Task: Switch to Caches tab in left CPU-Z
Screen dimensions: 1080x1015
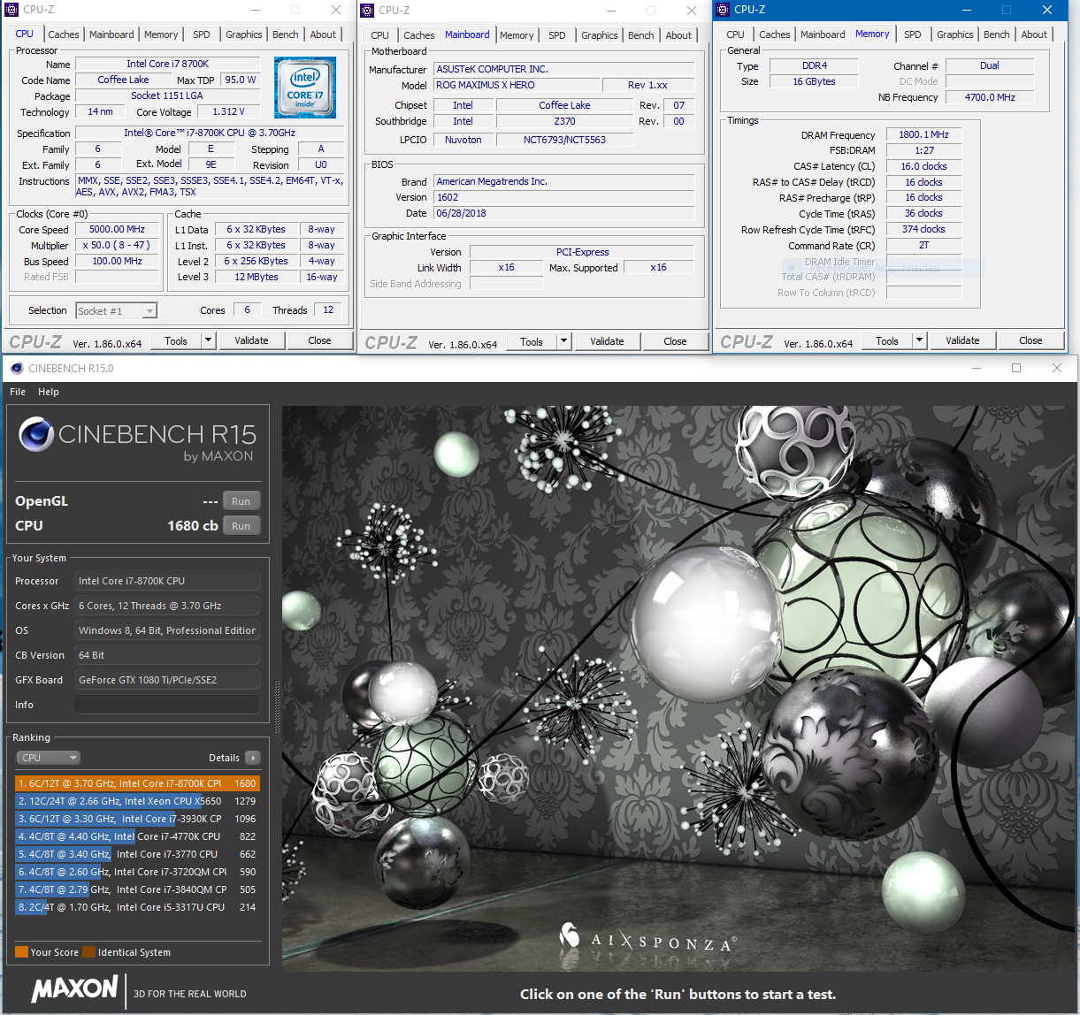Action: click(64, 34)
